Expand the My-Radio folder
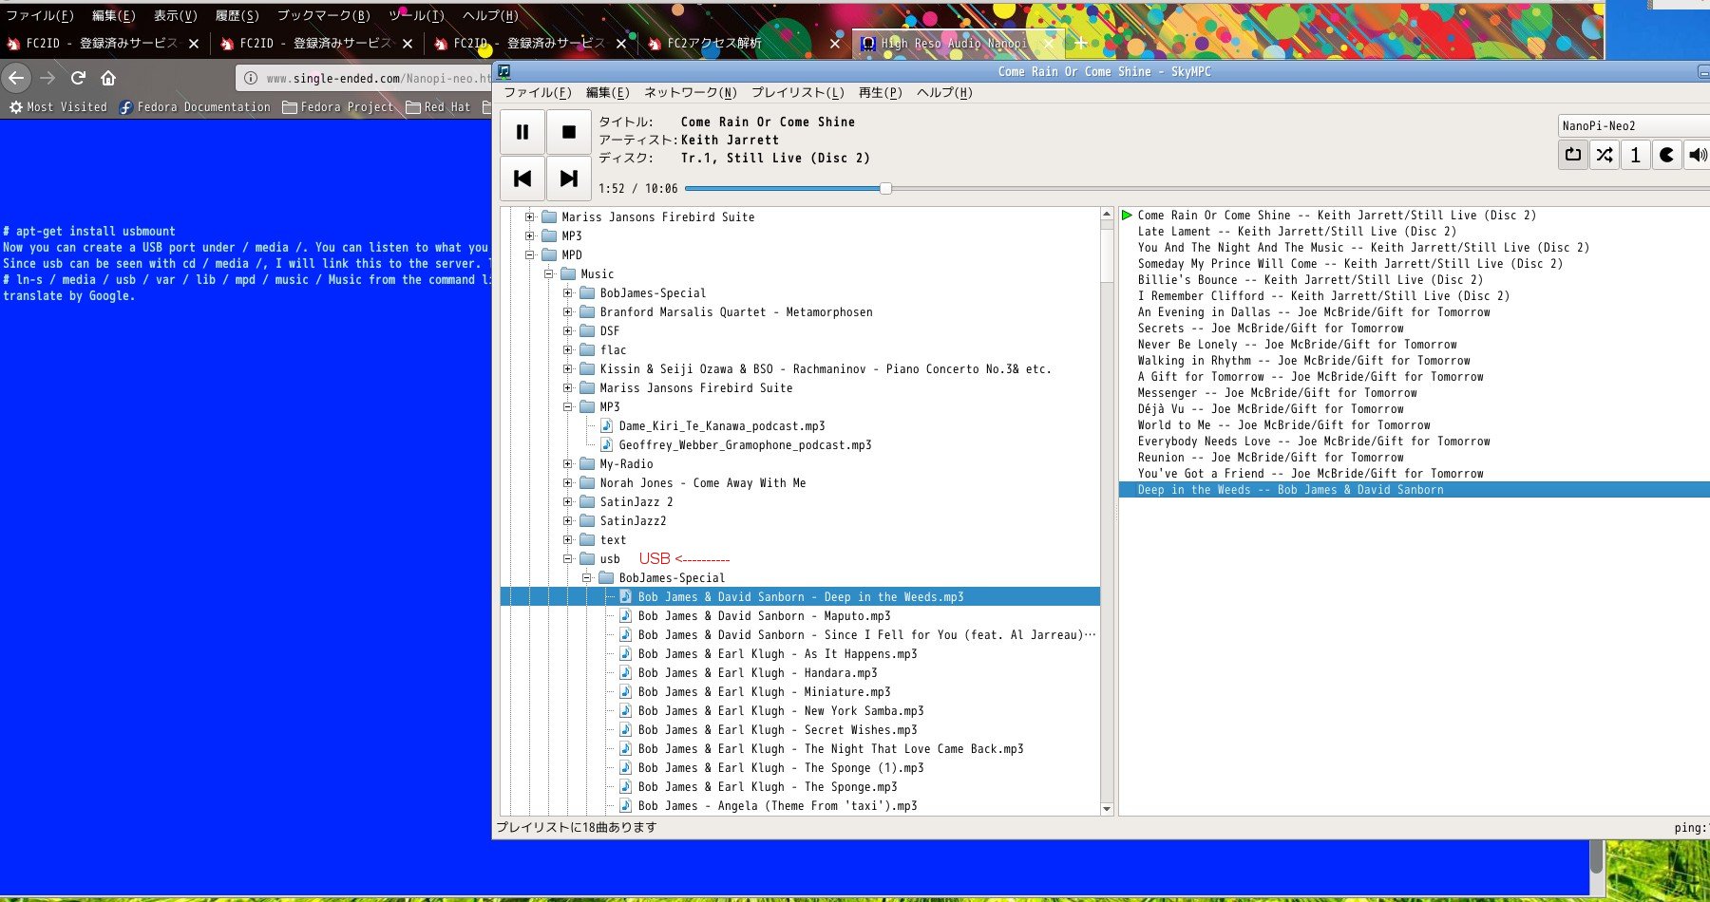The width and height of the screenshot is (1710, 902). [568, 464]
